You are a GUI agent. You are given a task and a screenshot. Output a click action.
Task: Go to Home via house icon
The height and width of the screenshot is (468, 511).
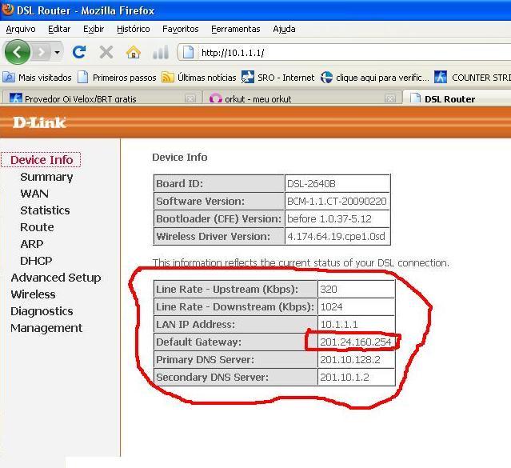(134, 52)
